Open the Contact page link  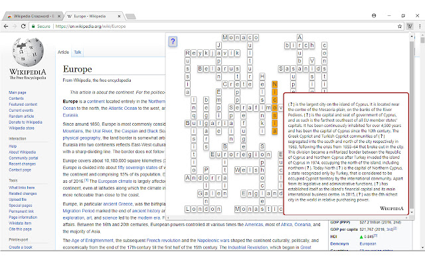tap(20, 170)
